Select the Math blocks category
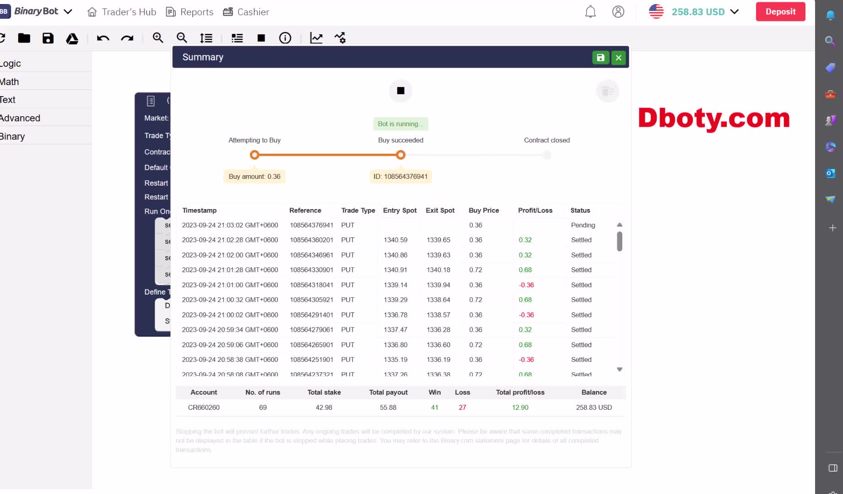The height and width of the screenshot is (494, 843). [x=10, y=82]
